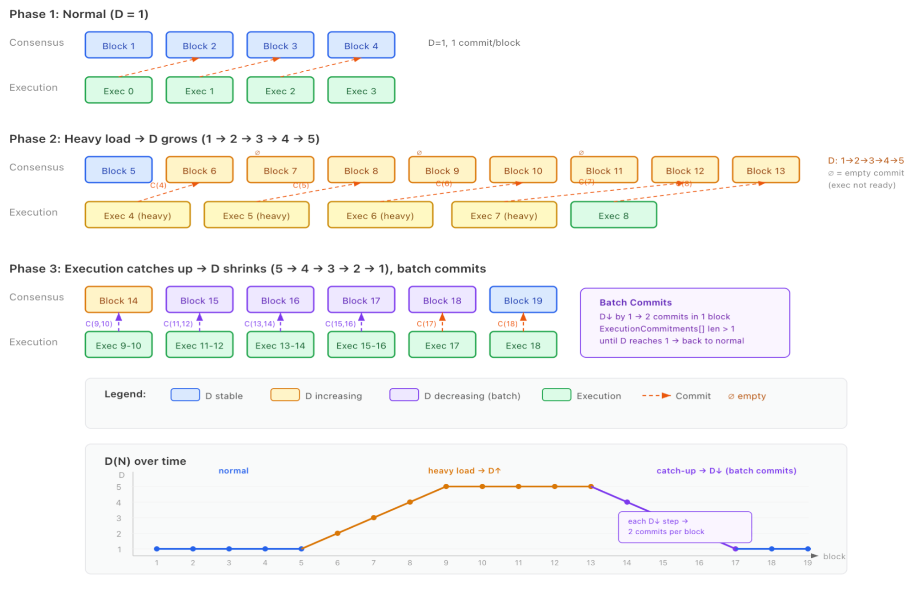
Task: Click the Execution legend swatch
Action: coord(556,395)
